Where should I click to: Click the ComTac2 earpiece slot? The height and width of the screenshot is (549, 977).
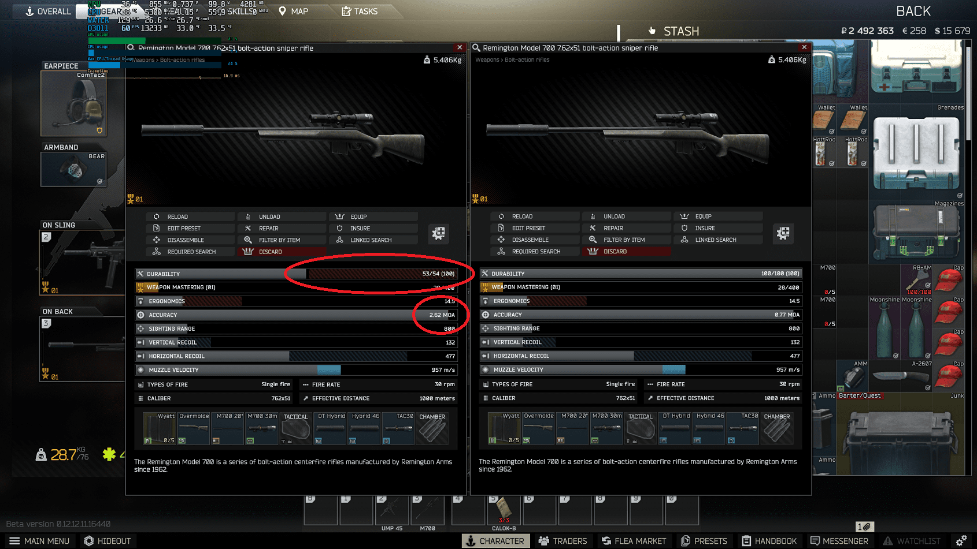tap(73, 104)
